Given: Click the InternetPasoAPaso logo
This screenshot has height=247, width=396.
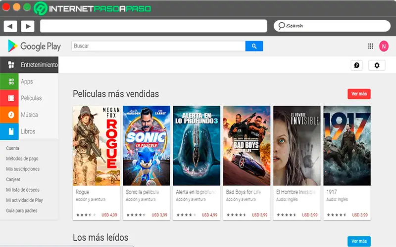Looking at the screenshot, I should pyautogui.click(x=93, y=8).
